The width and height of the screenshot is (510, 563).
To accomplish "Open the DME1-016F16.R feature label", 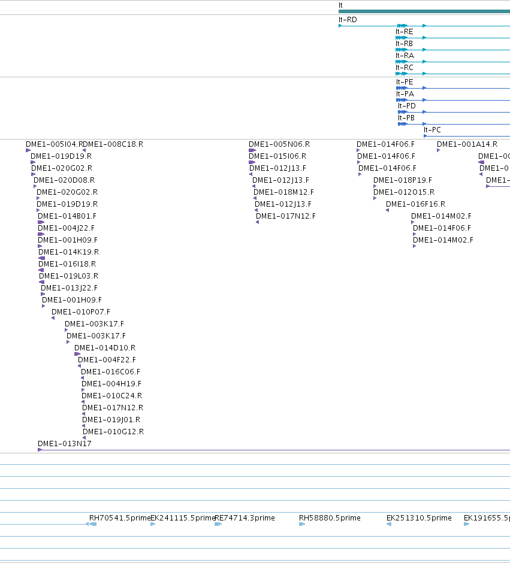I will click(x=415, y=204).
